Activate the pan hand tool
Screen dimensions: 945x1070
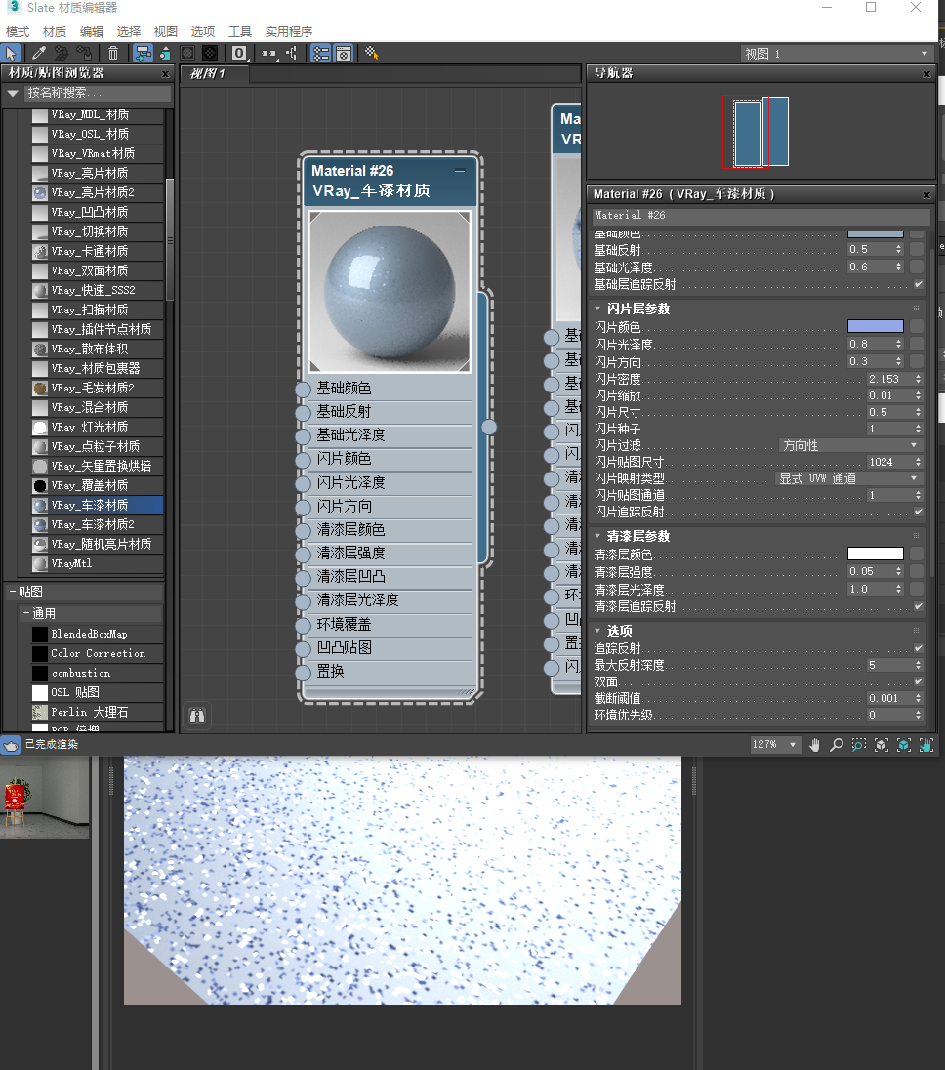click(x=815, y=745)
